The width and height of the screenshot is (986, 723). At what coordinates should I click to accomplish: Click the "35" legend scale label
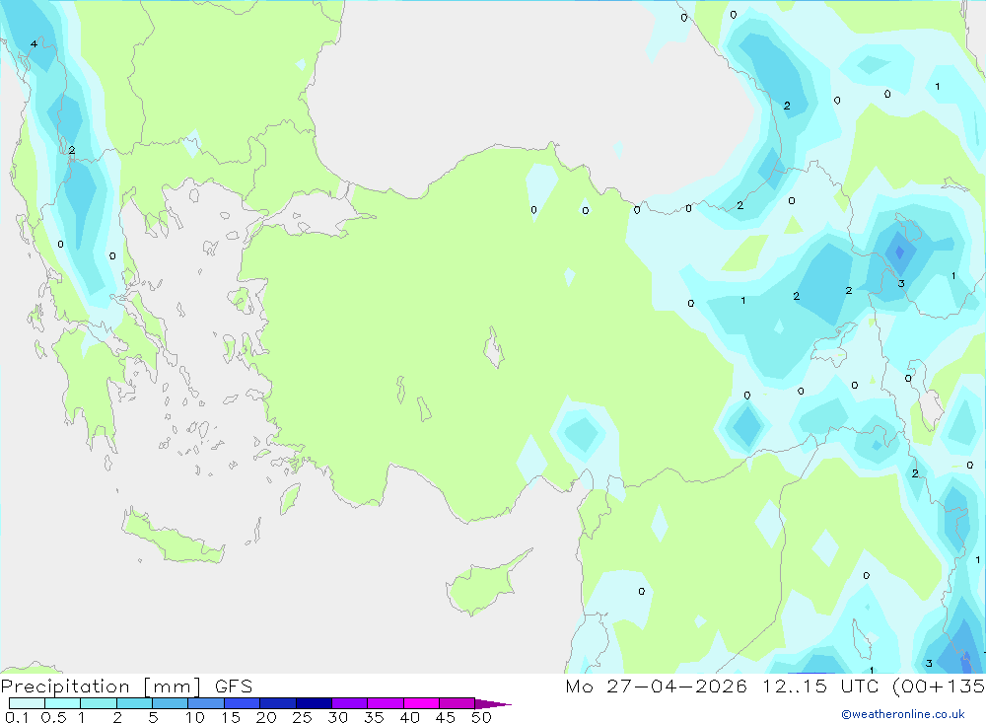pyautogui.click(x=374, y=717)
